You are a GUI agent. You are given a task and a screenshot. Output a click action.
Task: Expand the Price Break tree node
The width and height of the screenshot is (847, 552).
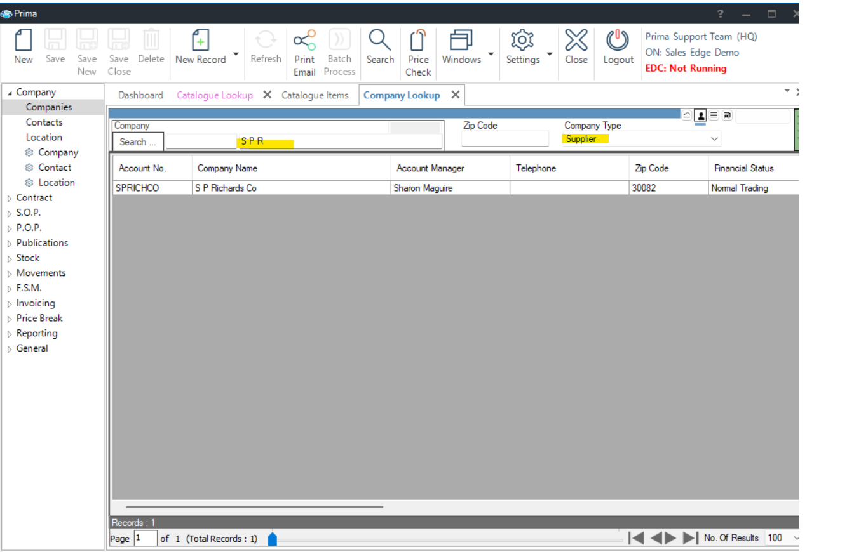tap(10, 319)
